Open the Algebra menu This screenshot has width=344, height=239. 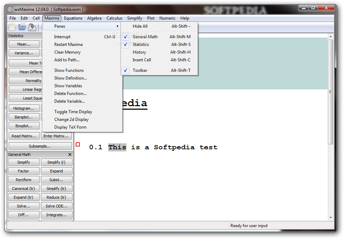94,18
